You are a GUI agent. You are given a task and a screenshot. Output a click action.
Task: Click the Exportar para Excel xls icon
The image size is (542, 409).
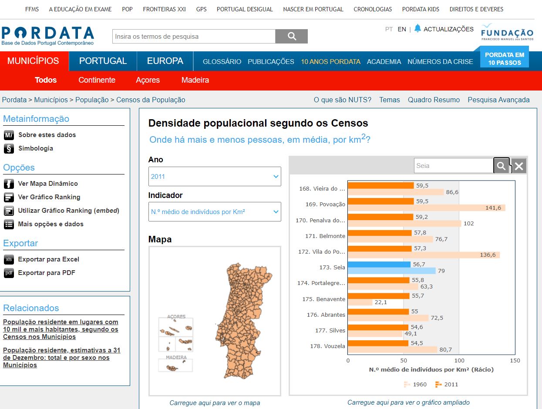[x=9, y=259]
